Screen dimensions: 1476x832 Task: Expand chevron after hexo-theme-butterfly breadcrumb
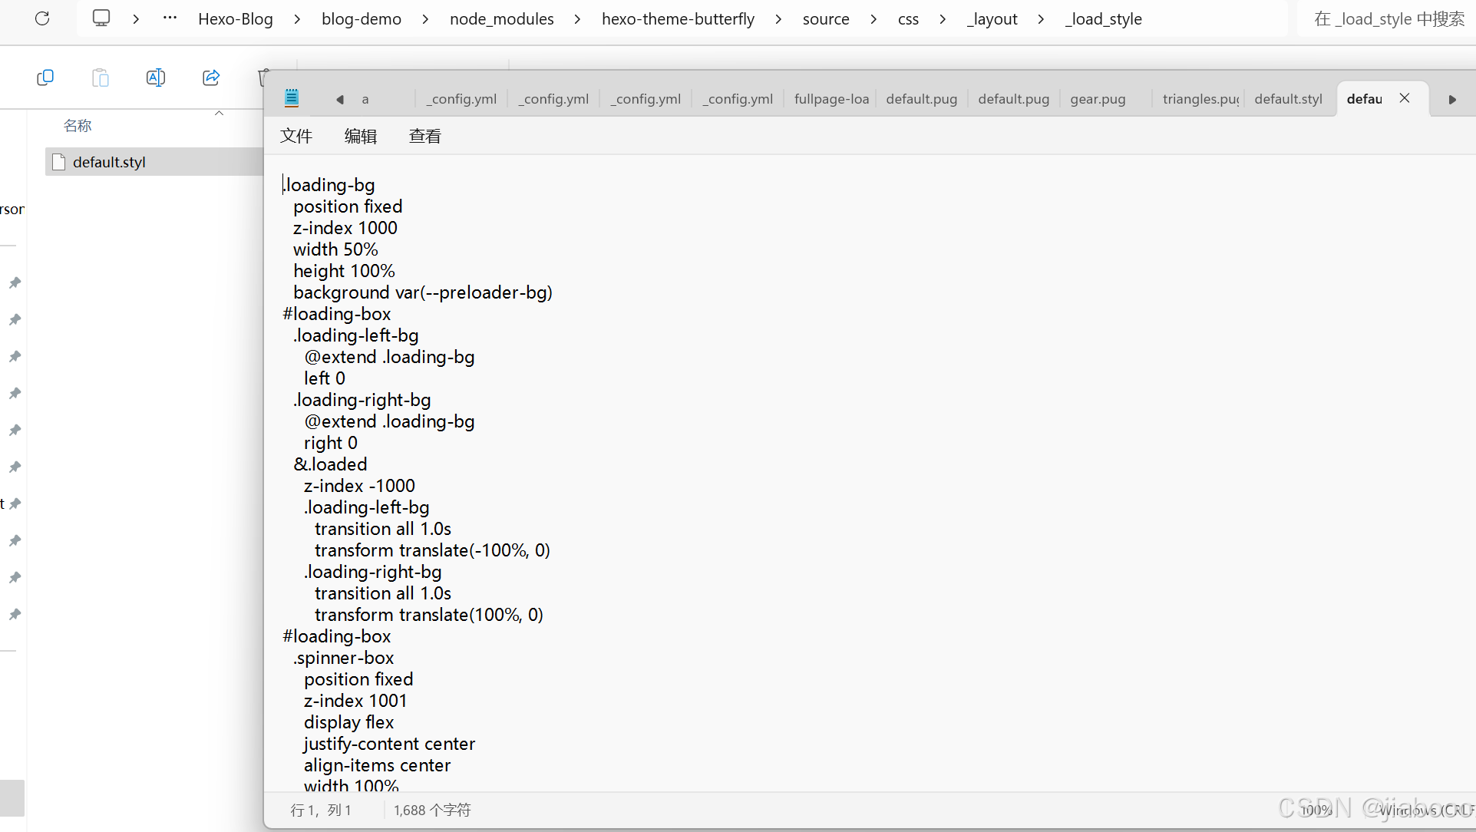coord(778,19)
